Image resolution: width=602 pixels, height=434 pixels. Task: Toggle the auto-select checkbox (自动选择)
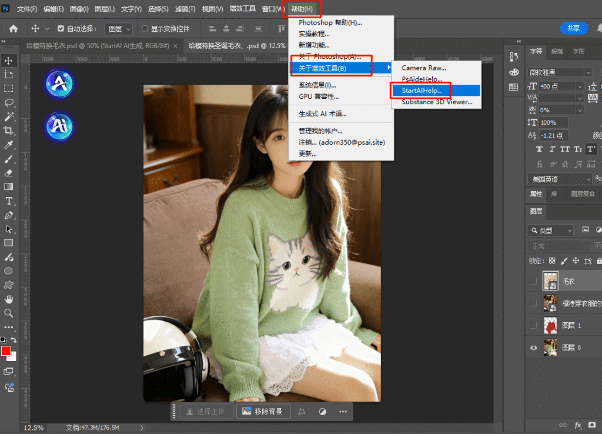point(60,29)
